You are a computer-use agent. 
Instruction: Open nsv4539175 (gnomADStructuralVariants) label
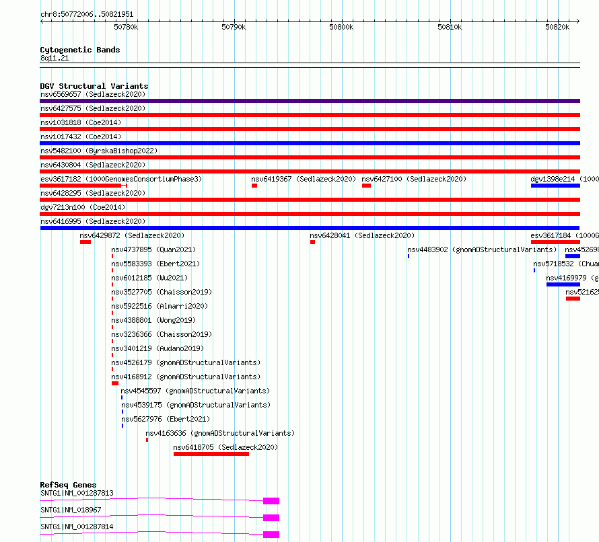196,405
